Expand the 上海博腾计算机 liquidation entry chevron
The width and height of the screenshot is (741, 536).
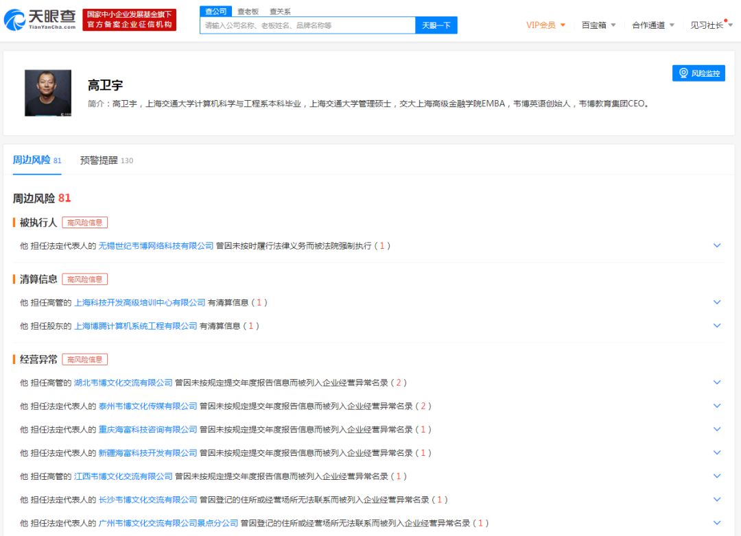coord(717,326)
